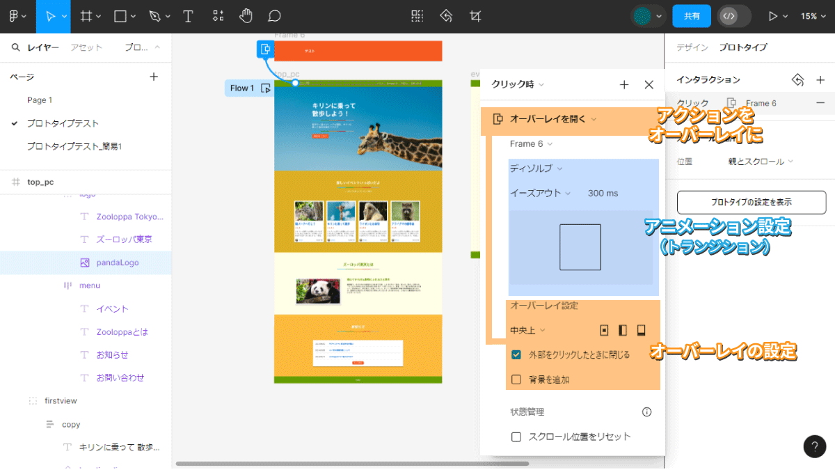Click the Flow 1 label on canvas
835x470 pixels.
coord(242,88)
